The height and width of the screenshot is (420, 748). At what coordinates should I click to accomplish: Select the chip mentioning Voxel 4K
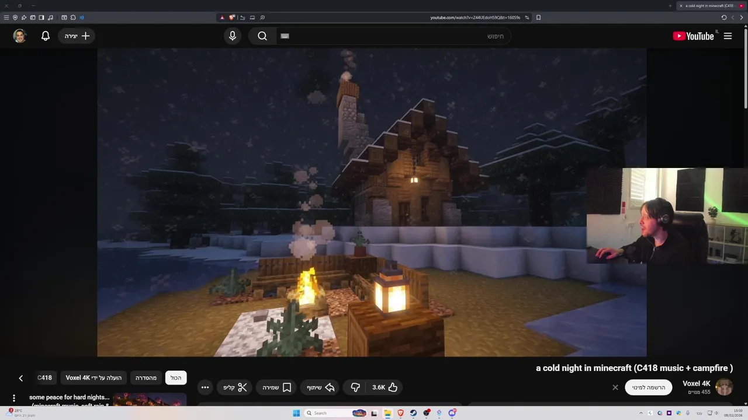93,378
